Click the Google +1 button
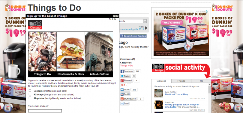Screen dimensions: 243x113 point(124,85)
